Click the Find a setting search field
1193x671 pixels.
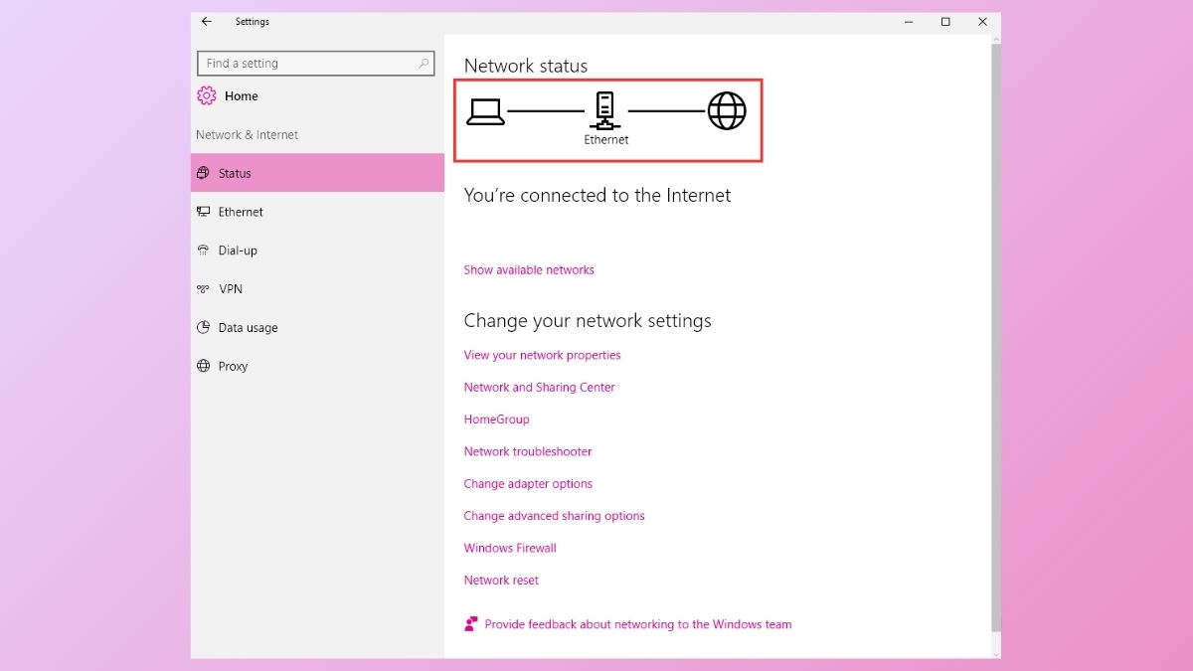pyautogui.click(x=316, y=64)
